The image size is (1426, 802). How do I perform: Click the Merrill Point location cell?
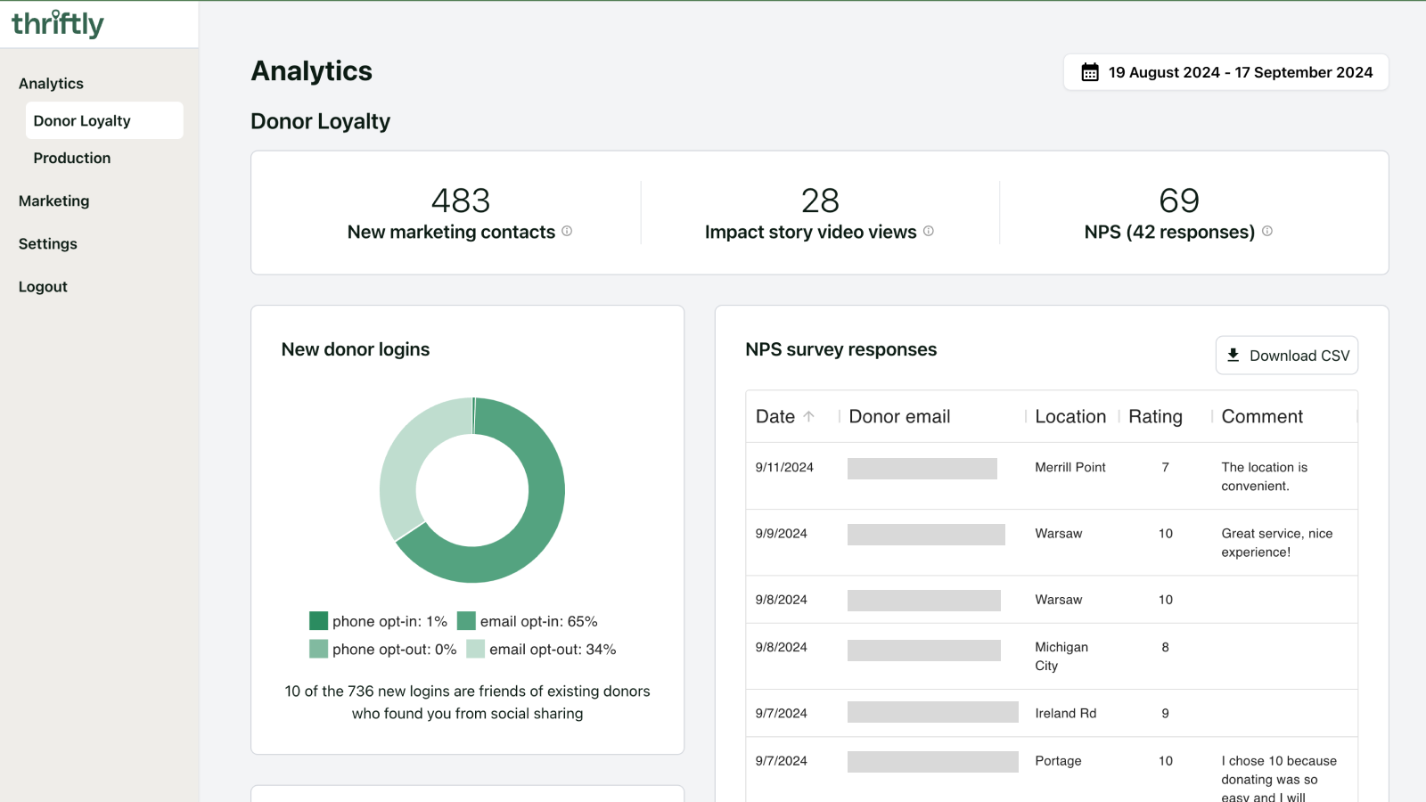tap(1070, 467)
